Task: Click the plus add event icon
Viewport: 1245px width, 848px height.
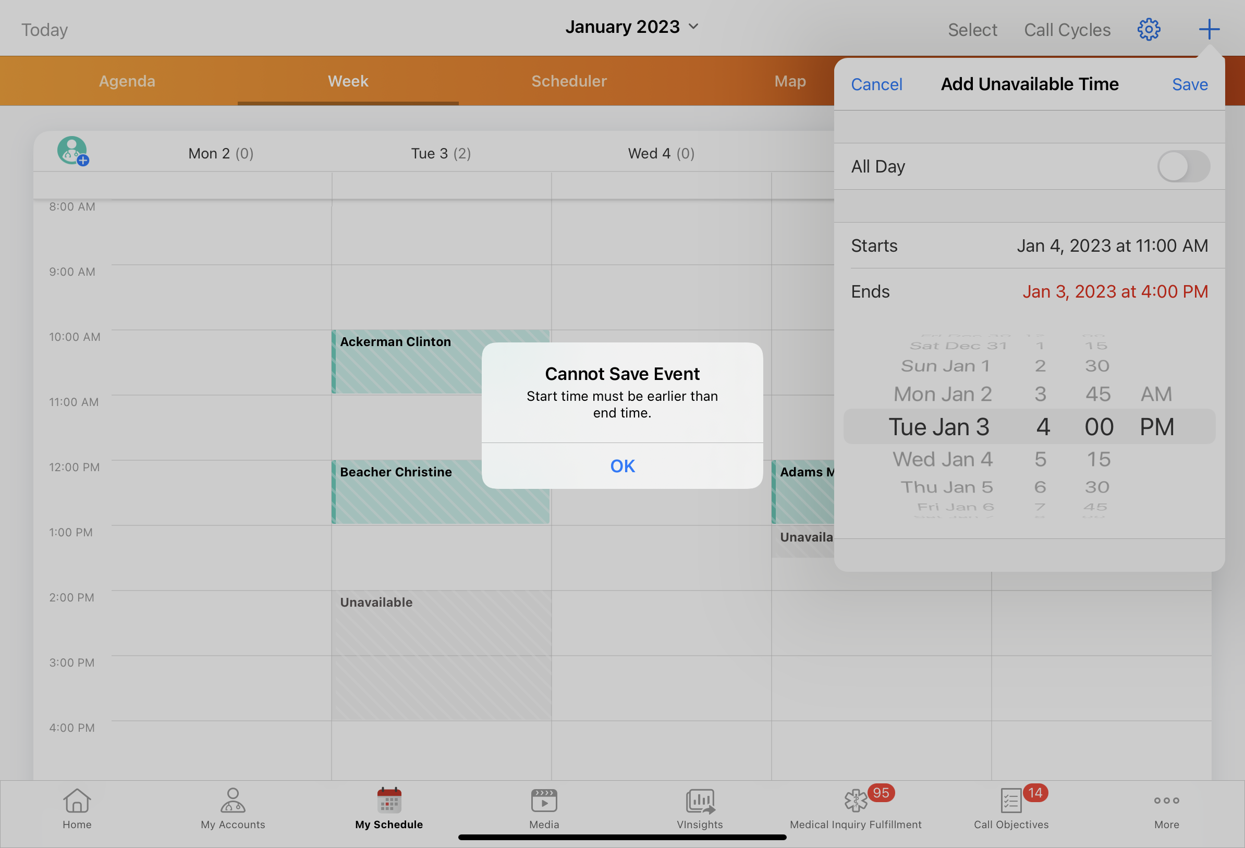Action: (x=1209, y=30)
